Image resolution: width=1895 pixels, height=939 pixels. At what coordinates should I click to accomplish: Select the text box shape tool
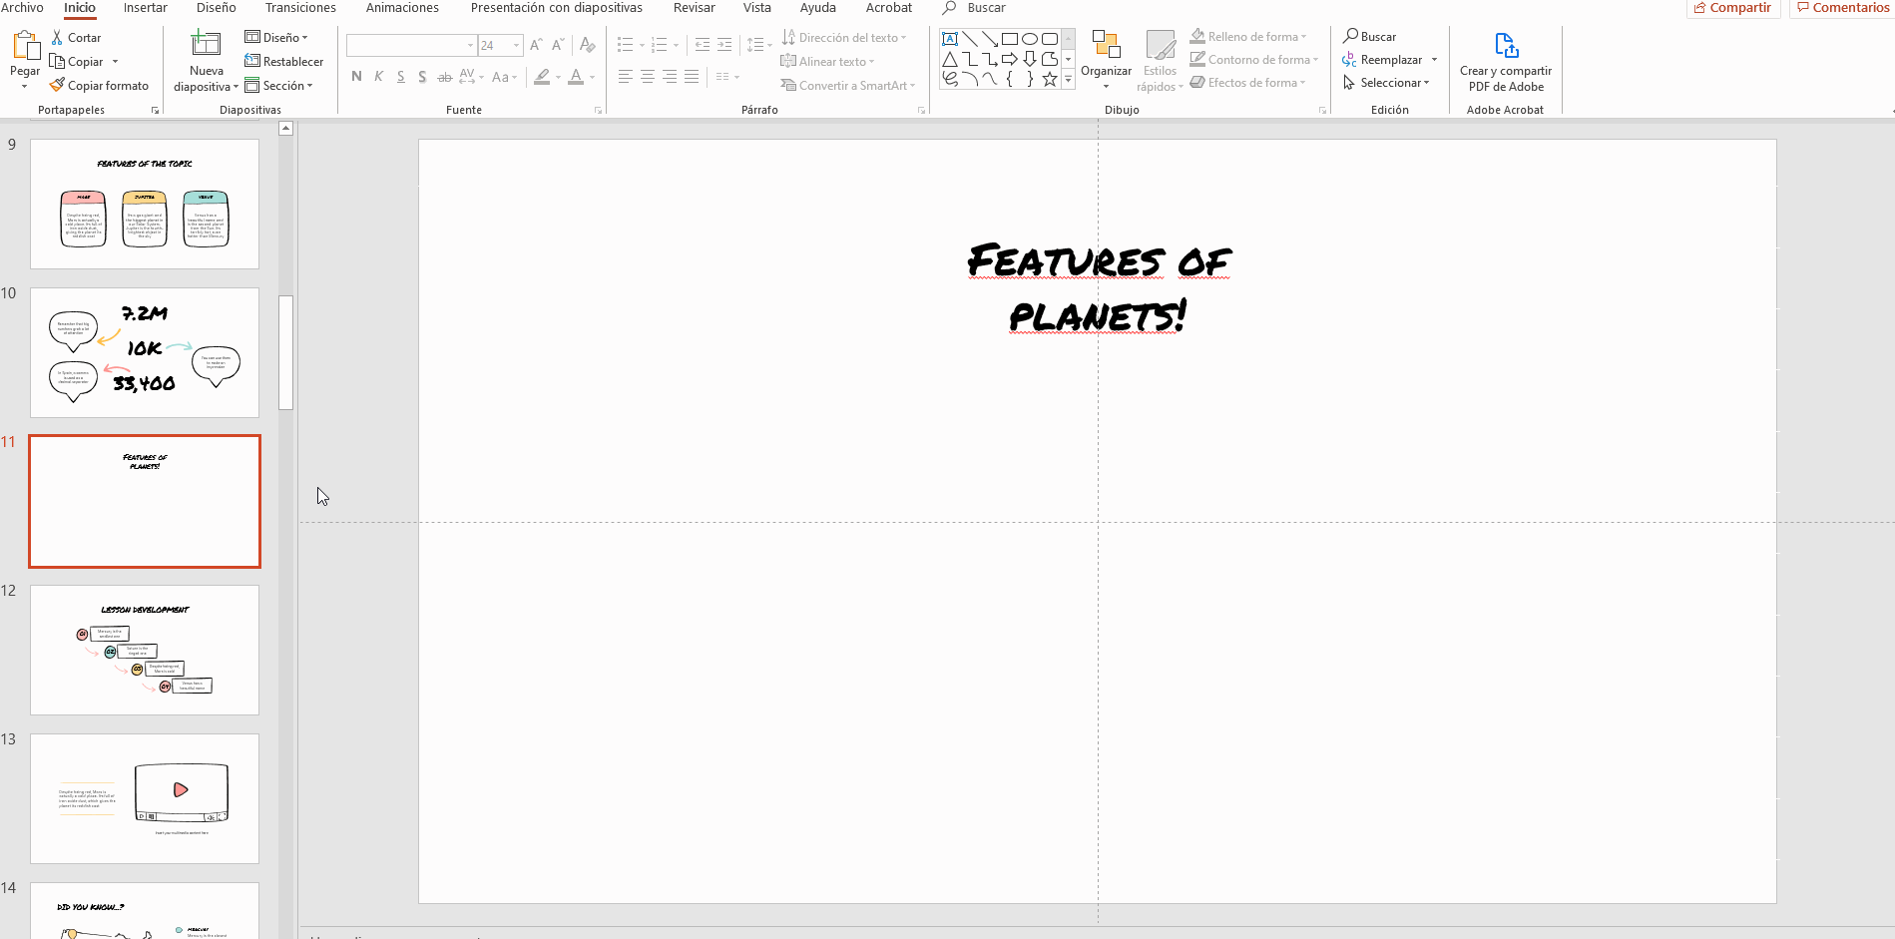(950, 39)
